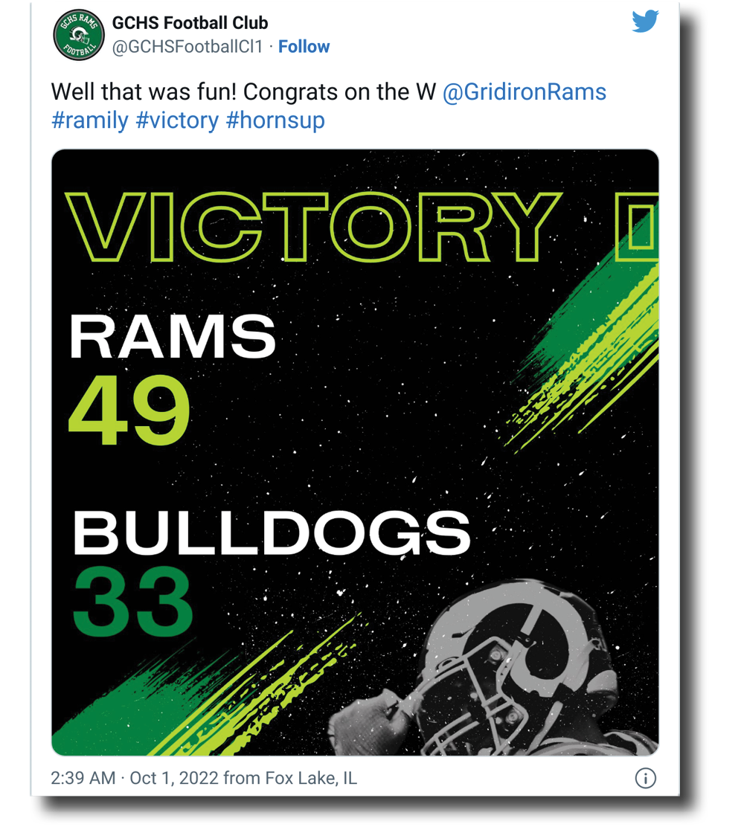Select the #hornsup hashtag

point(275,120)
